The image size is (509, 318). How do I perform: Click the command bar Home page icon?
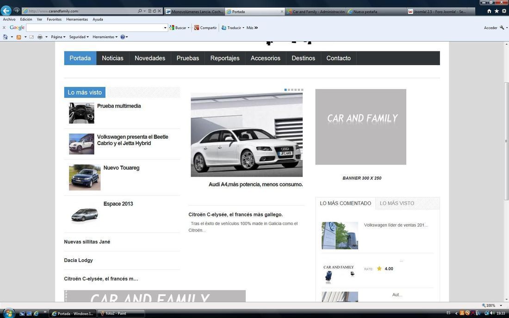point(5,37)
